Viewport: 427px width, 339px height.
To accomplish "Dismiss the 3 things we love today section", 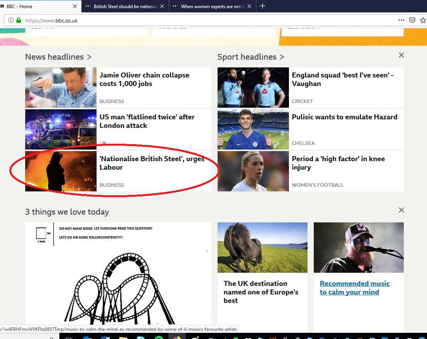I will click(401, 210).
